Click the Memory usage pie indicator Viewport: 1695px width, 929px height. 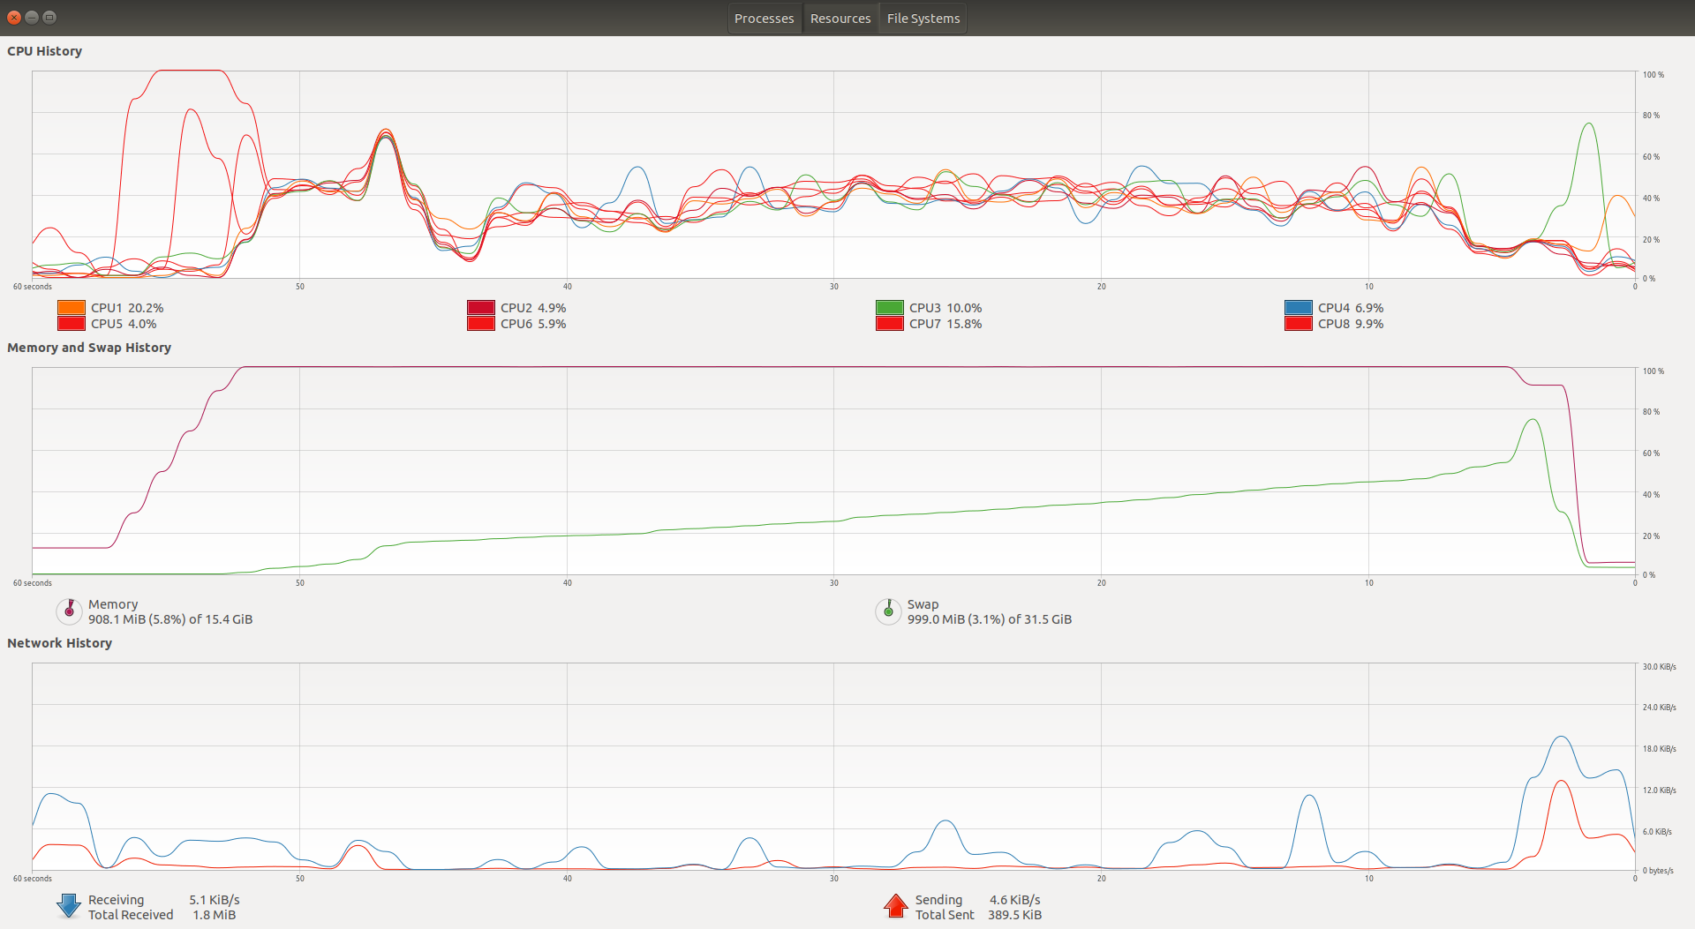[69, 611]
